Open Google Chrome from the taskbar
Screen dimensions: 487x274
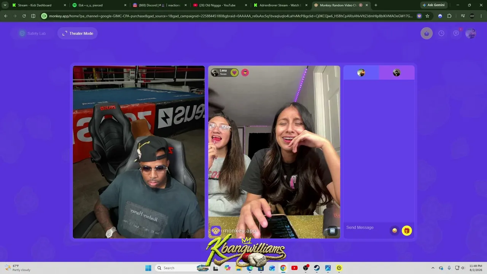[x=283, y=268]
